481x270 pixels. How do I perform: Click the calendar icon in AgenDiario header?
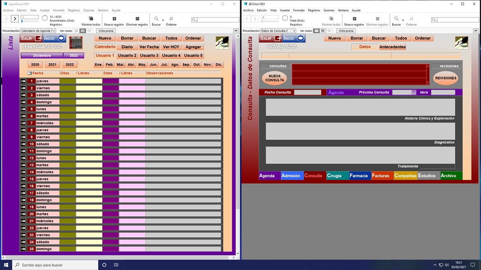point(75,43)
